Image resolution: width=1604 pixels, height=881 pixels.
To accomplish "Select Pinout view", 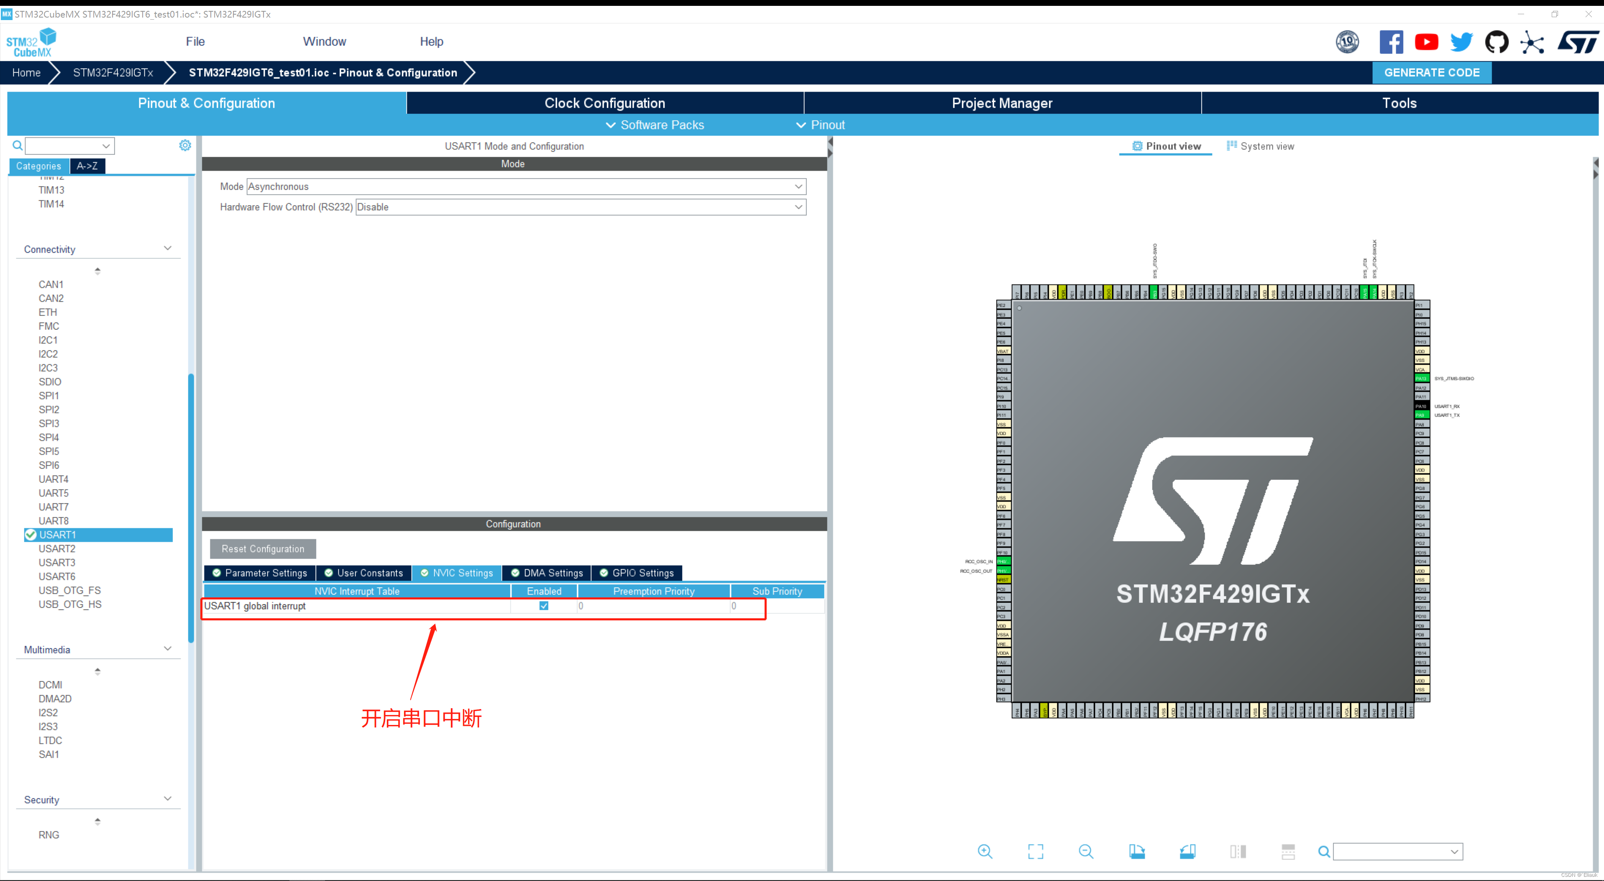I will coord(1166,146).
